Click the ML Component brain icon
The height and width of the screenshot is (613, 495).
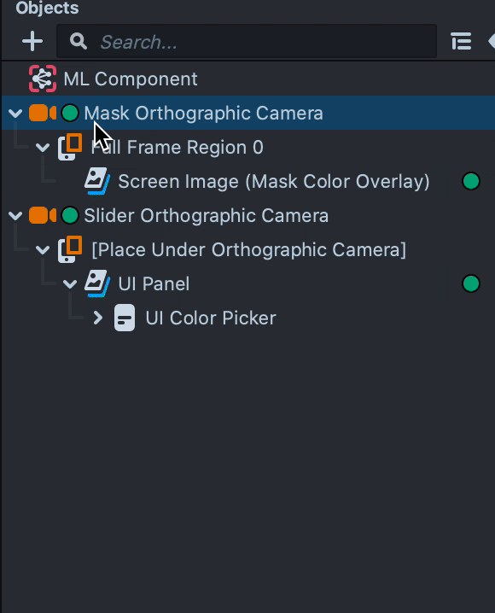(43, 79)
